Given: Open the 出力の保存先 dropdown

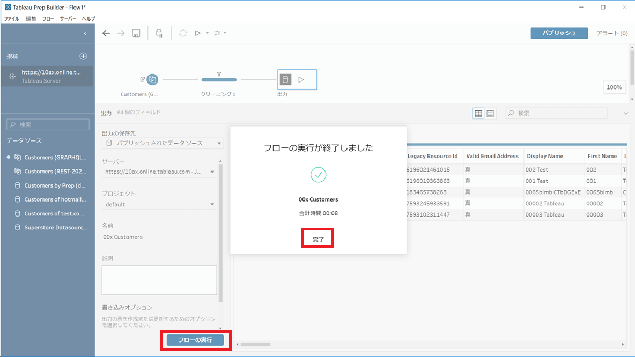Looking at the screenshot, I should click(x=163, y=143).
